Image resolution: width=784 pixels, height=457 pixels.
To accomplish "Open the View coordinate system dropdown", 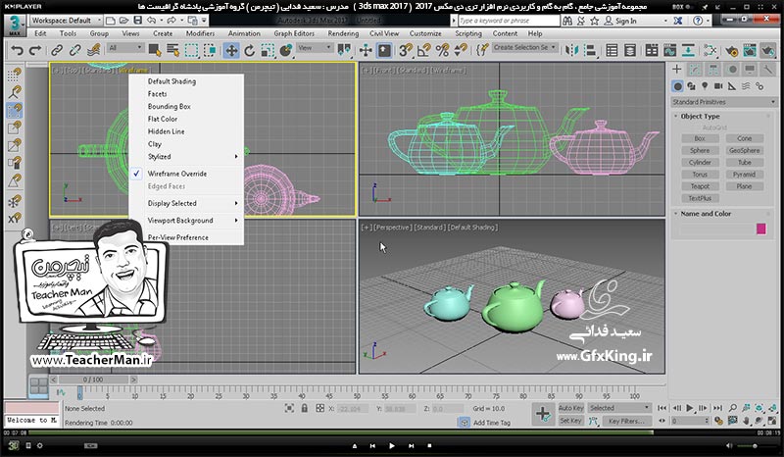I will 315,47.
